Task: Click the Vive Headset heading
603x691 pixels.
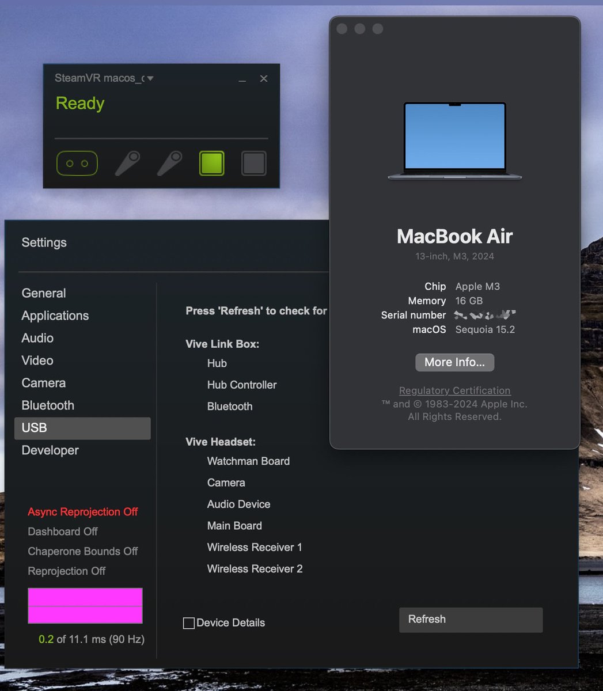Action: pyautogui.click(x=221, y=442)
